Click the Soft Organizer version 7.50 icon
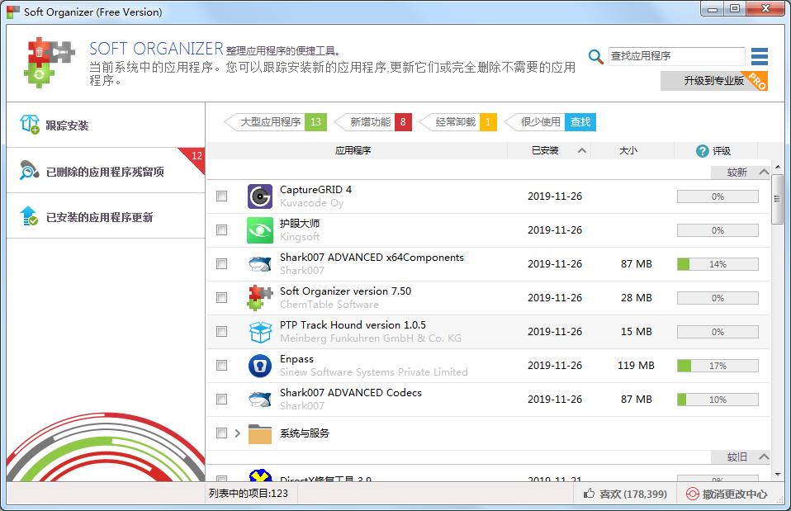 click(x=260, y=298)
